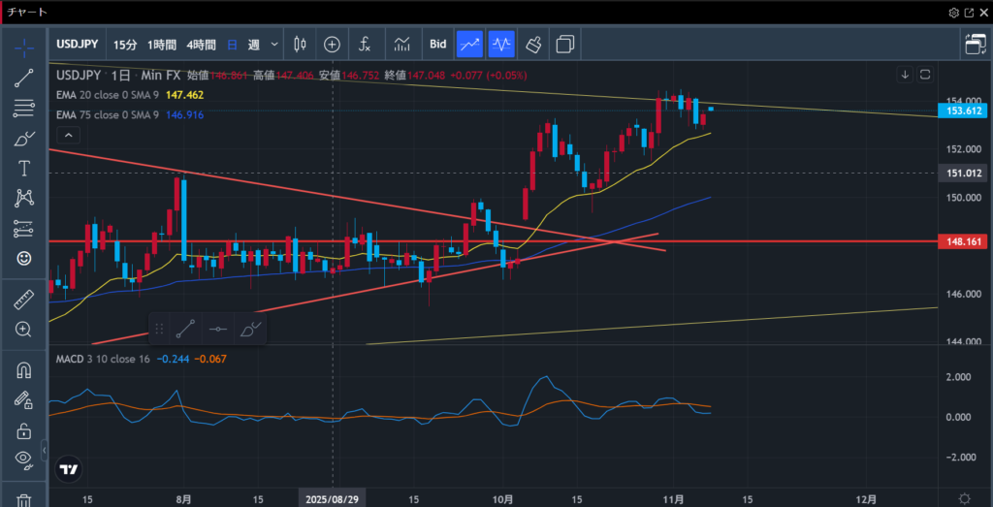Select the trend line drawing tool
The width and height of the screenshot is (993, 507).
[24, 79]
